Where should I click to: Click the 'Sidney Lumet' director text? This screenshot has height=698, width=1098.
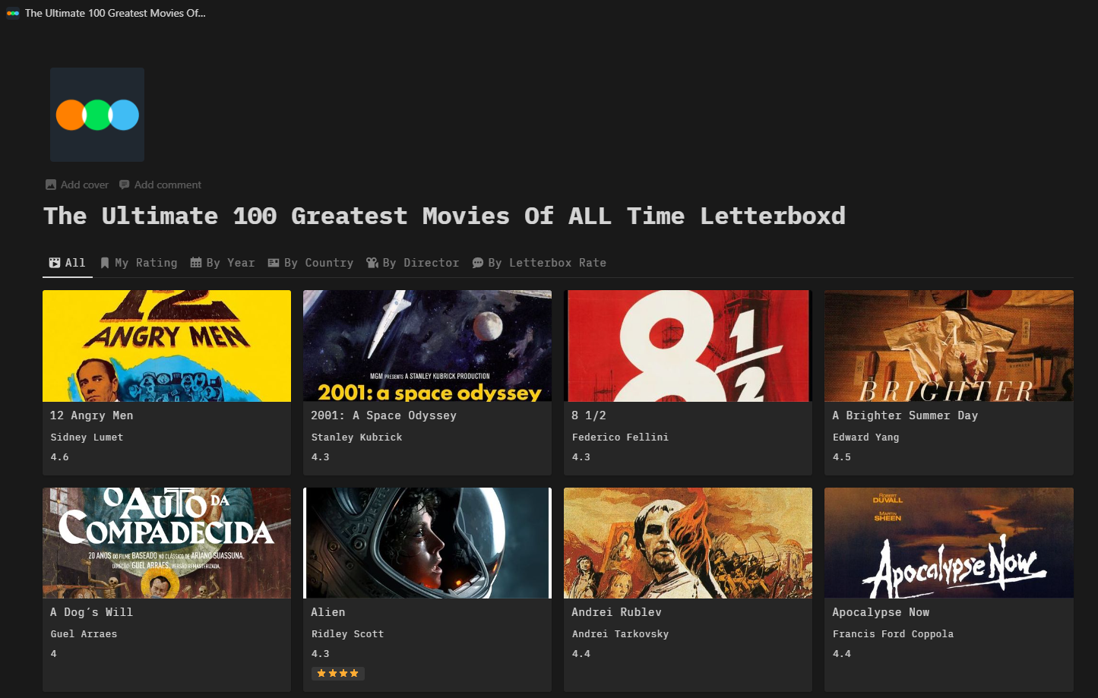(x=87, y=437)
